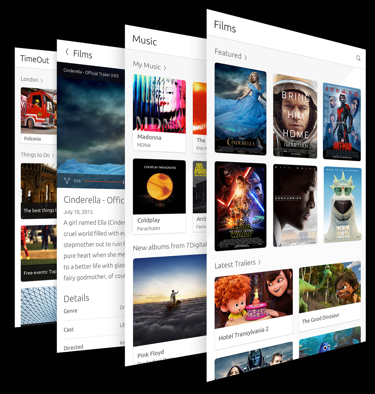Open Coldplay Parachutes album card
Viewport: 375px width, 394px height.
pos(159,196)
